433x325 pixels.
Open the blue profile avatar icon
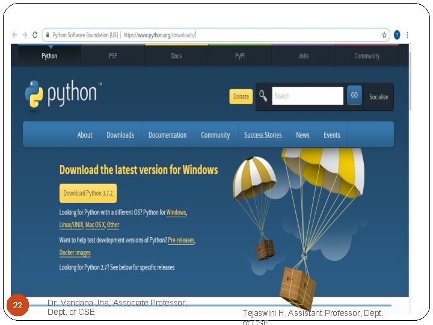point(397,35)
